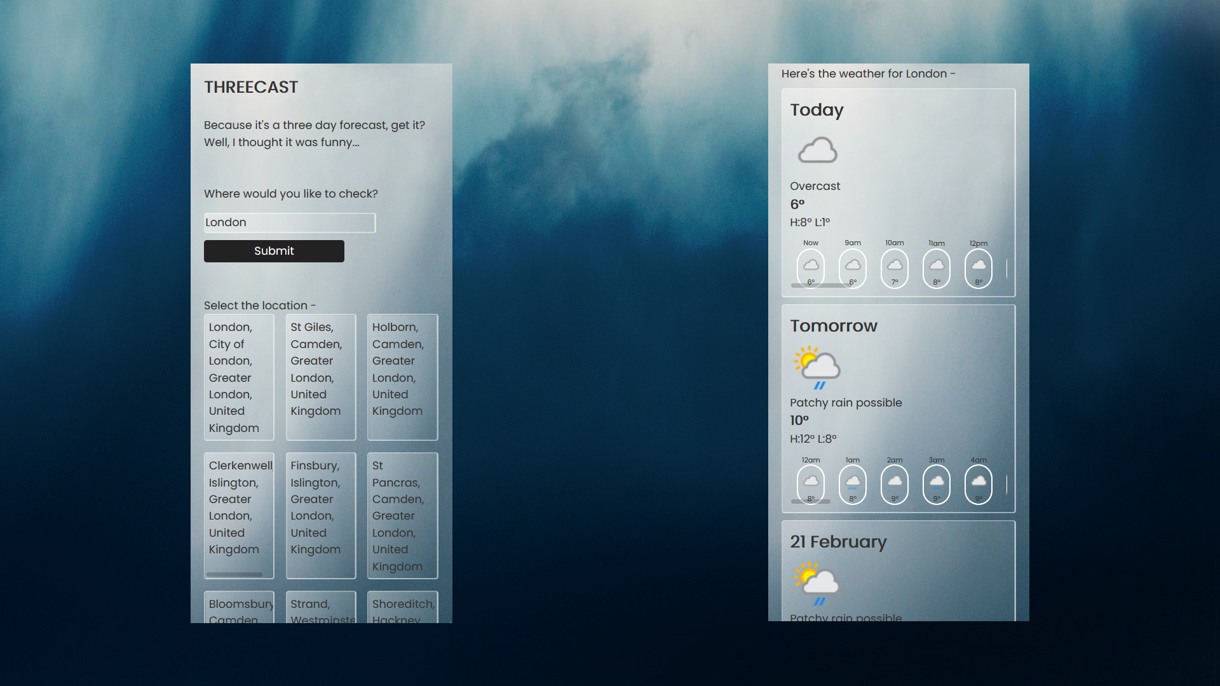Select today's 11am hourly forecast pill

[x=937, y=269]
